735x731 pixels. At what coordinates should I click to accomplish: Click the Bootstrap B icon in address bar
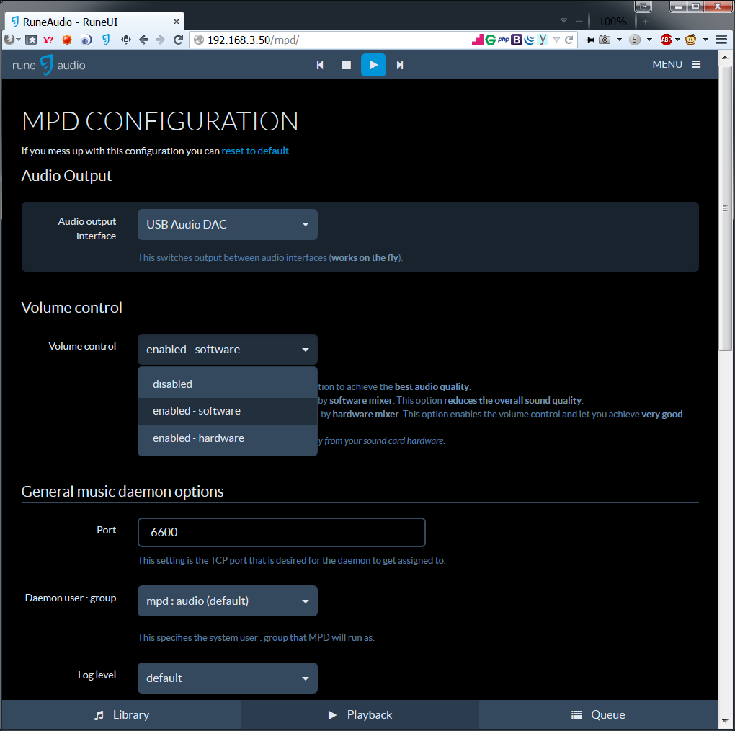517,40
